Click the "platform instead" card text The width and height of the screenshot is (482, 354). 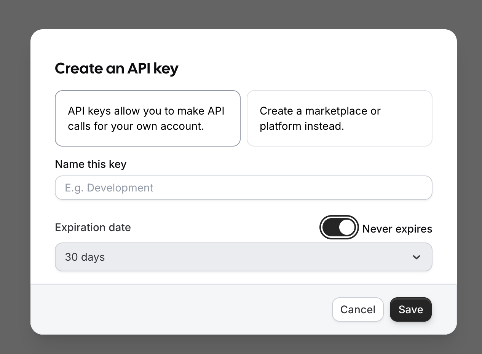click(302, 126)
